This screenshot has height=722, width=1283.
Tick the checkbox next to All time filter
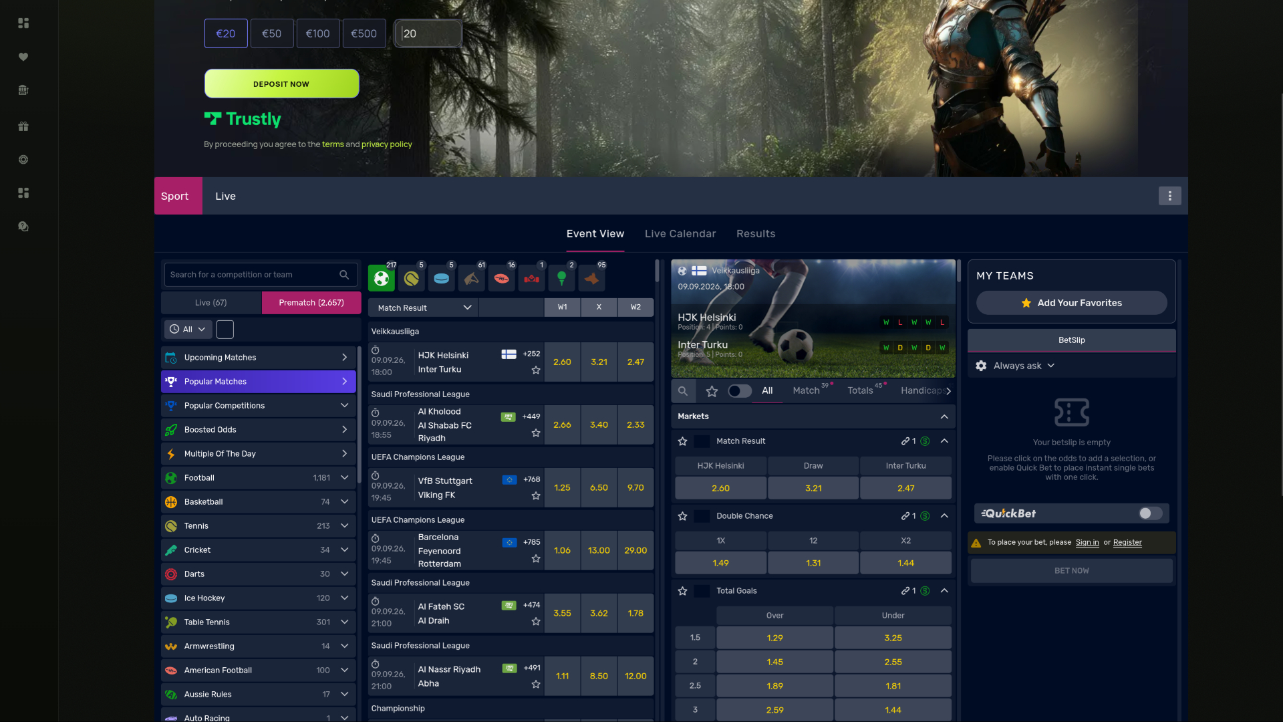tap(225, 329)
